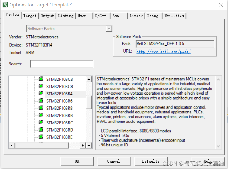Viewport: 228px width, 169px height.
Task: Click into the Search input field
Action: 62,64
